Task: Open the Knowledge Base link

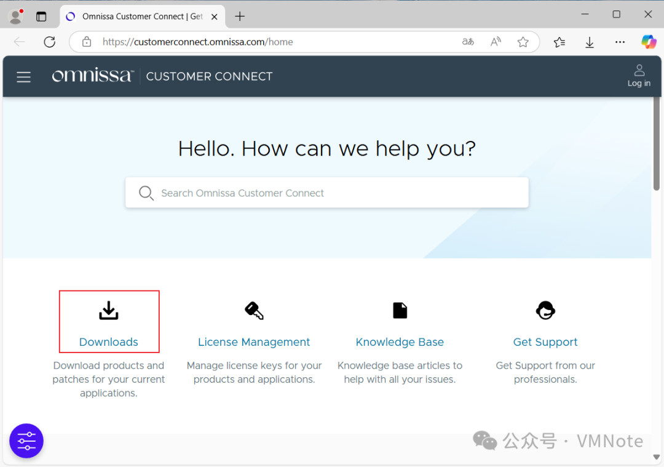Action: click(x=400, y=342)
